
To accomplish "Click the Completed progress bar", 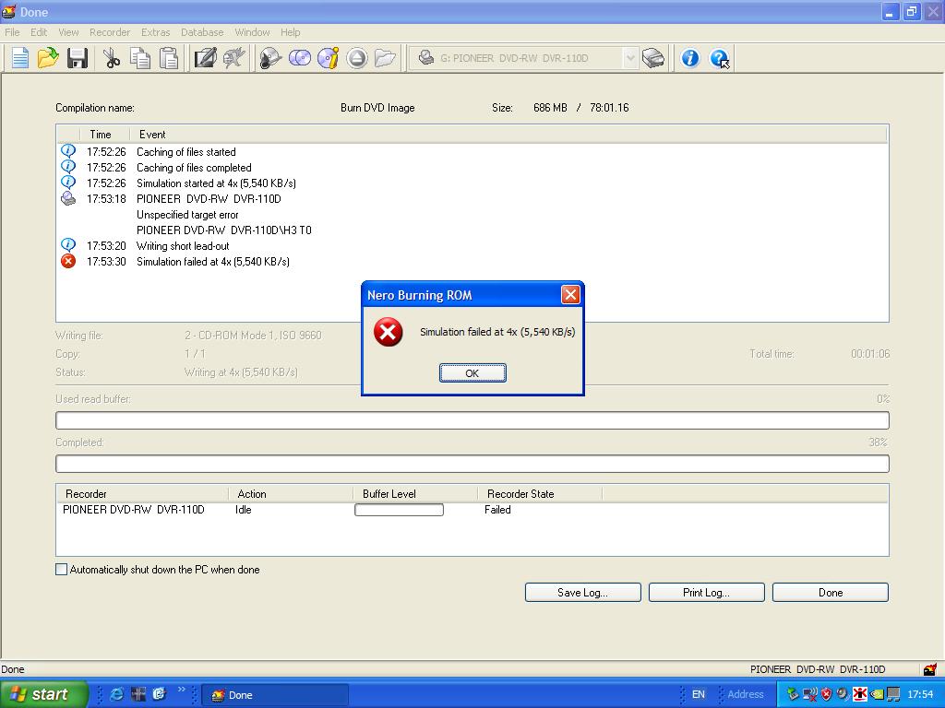I will 472,464.
